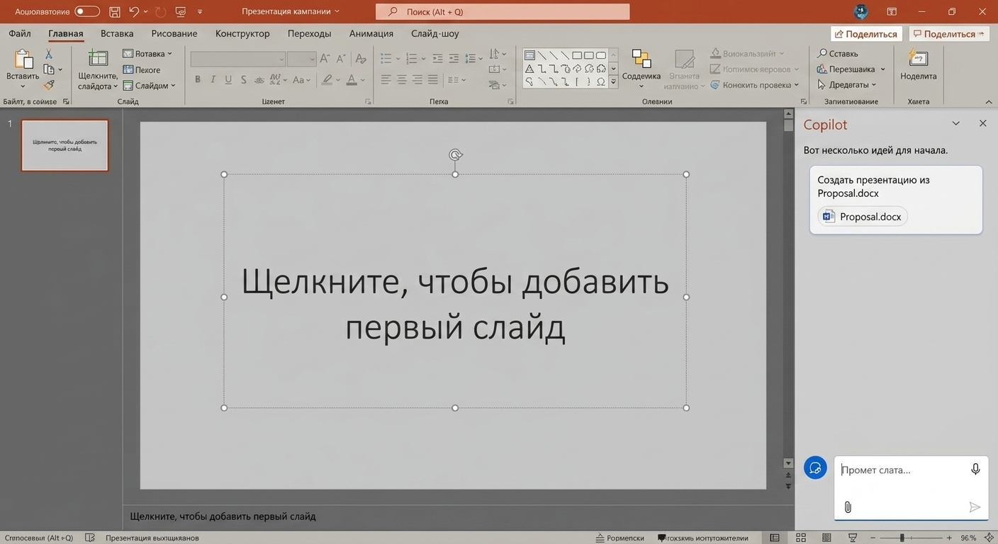Switch to Slide Sorter view icon

[x=801, y=538]
